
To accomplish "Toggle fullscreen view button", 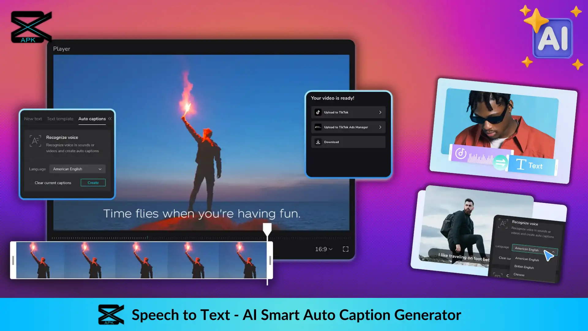I will [x=346, y=249].
